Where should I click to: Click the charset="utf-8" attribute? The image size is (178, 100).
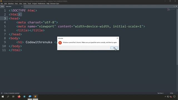pos(42,22)
